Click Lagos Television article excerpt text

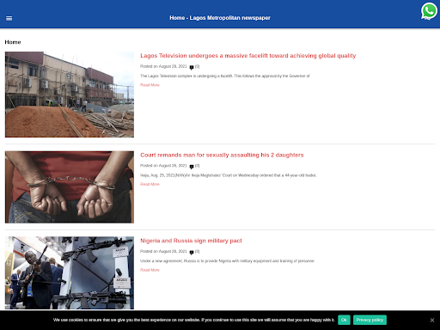coord(225,76)
